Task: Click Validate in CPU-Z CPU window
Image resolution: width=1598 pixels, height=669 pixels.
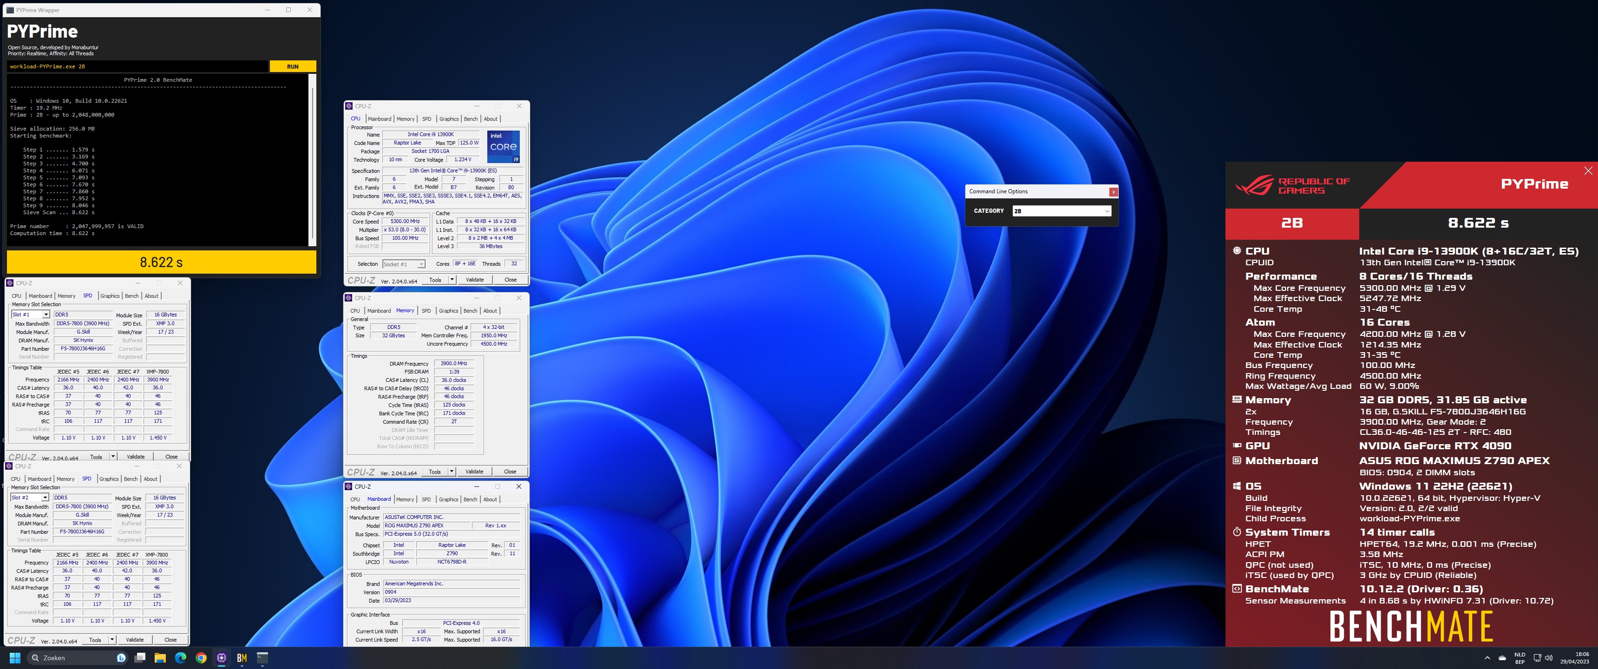Action: [475, 280]
